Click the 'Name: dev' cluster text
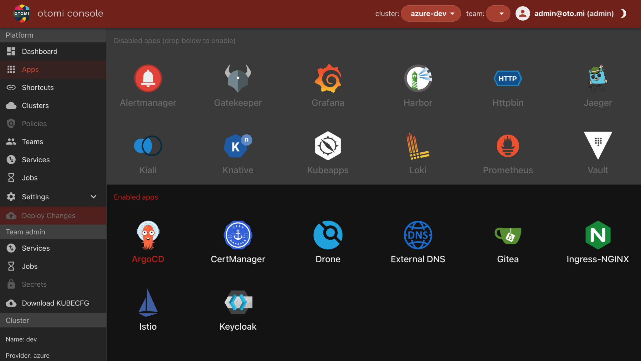The height and width of the screenshot is (361, 641). (x=21, y=339)
